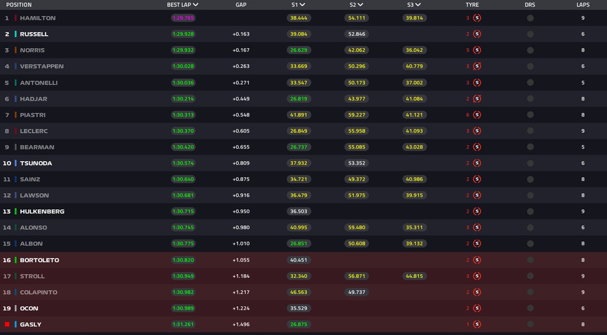Image resolution: width=607 pixels, height=335 pixels.
Task: Click Stroll's soft tyre icon
Action: click(x=477, y=276)
